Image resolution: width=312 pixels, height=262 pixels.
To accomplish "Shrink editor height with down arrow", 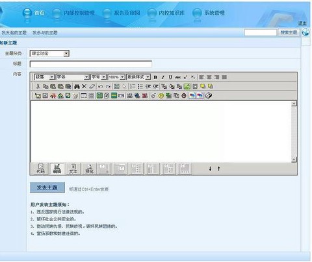I will click(210, 169).
